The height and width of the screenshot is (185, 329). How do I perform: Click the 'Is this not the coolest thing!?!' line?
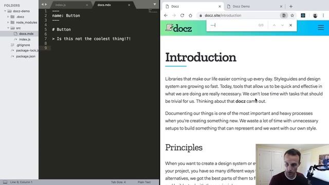(92, 39)
